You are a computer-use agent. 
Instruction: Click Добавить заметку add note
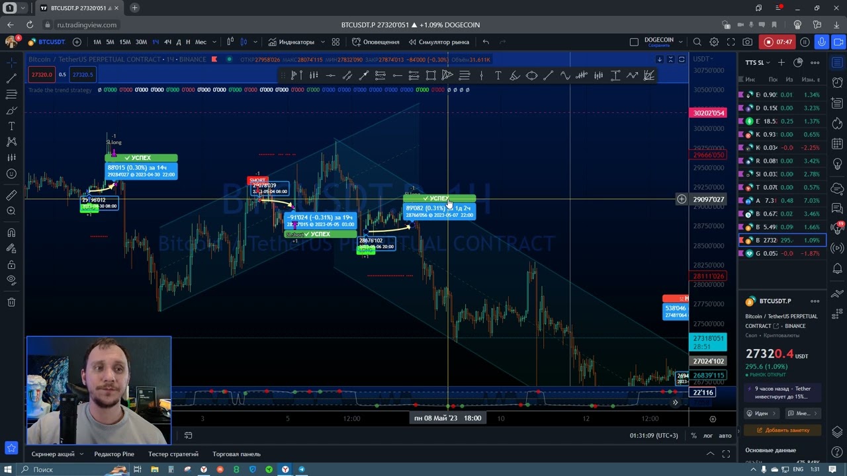click(x=782, y=430)
